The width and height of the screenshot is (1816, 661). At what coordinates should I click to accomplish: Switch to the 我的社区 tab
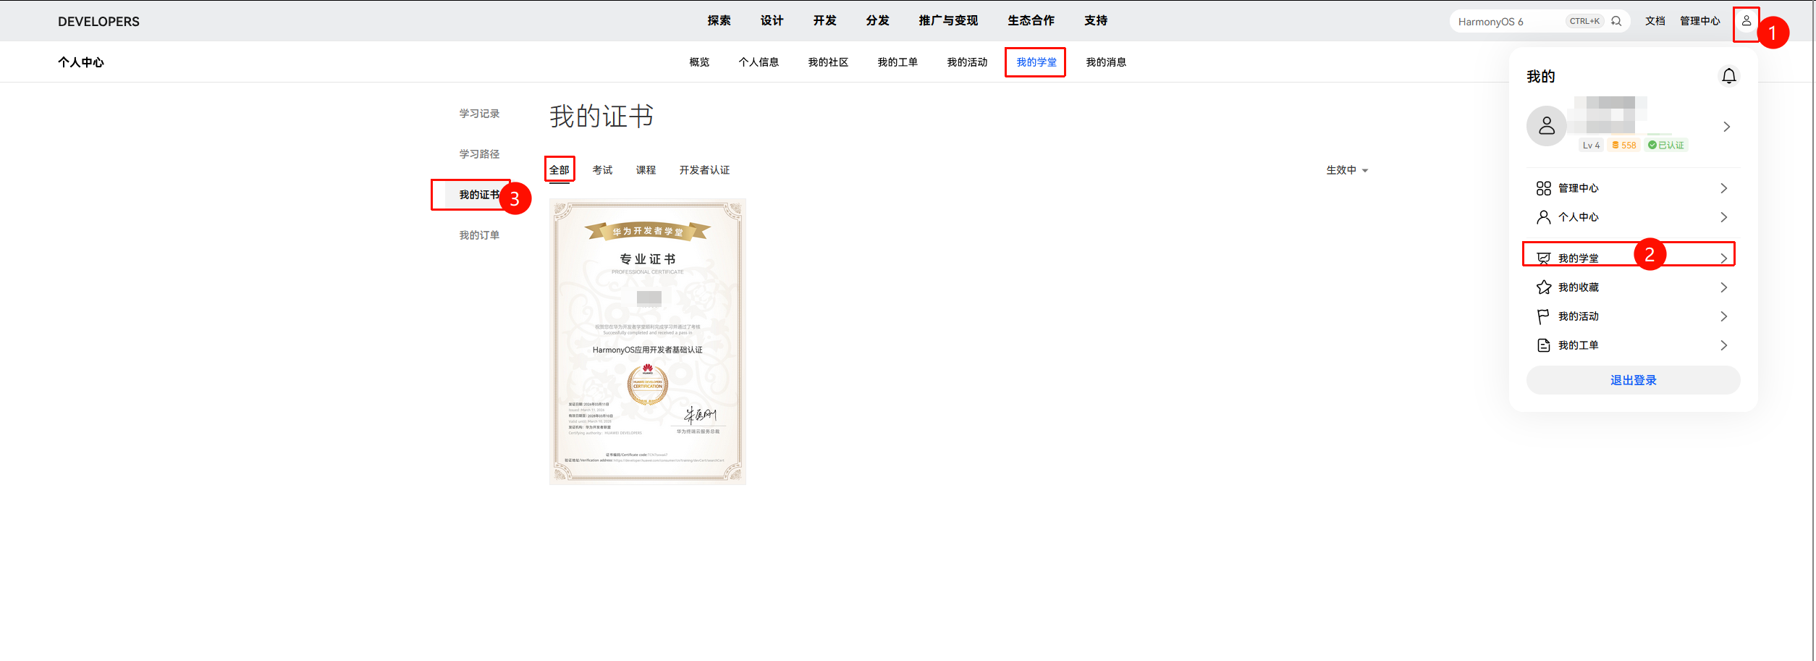[x=828, y=62]
